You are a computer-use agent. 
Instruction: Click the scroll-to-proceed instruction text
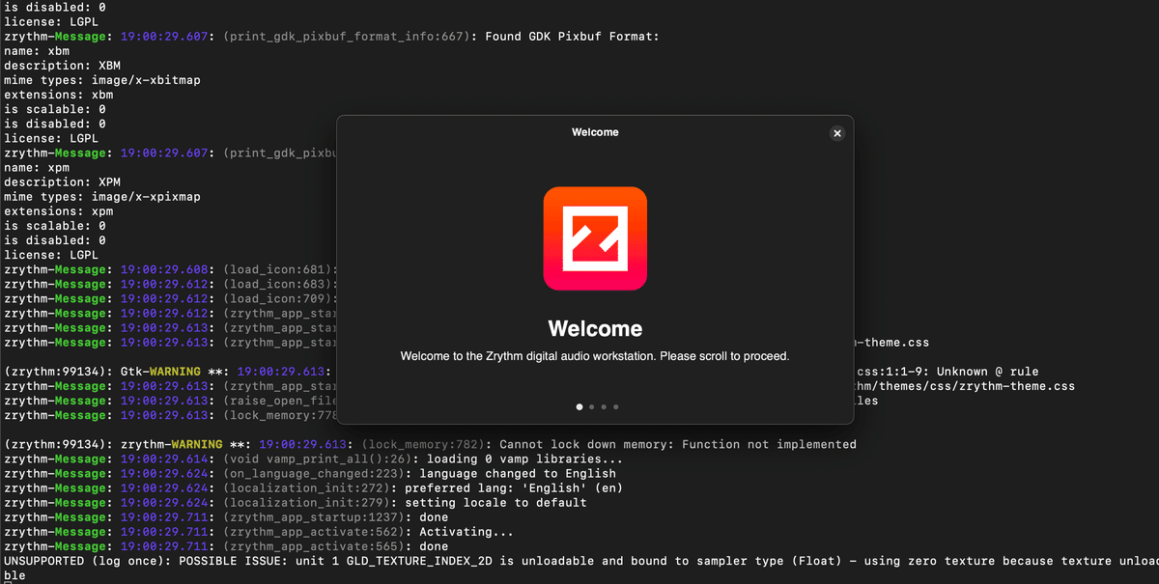click(x=595, y=356)
